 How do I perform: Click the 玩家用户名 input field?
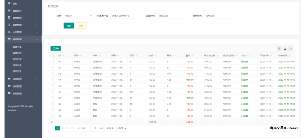point(125,16)
